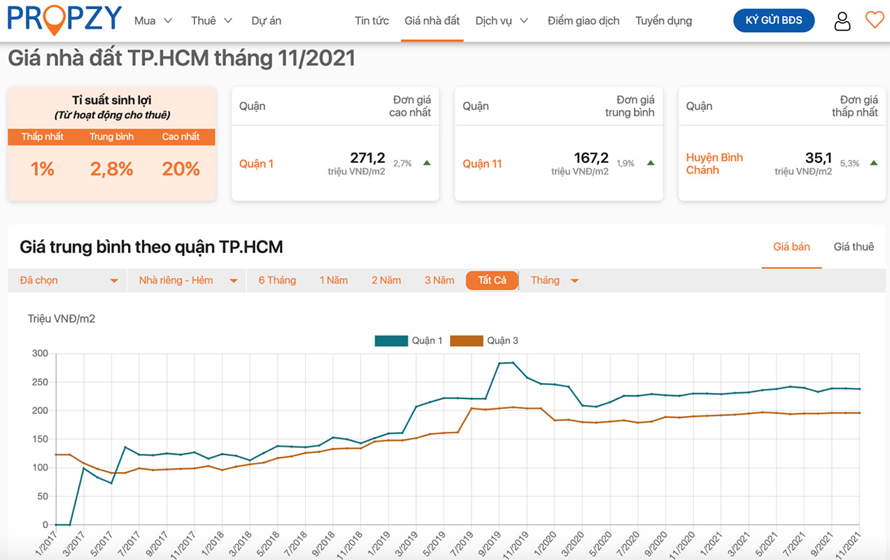Open the Đã chọn district dropdown
The width and height of the screenshot is (890, 560).
[x=68, y=280]
